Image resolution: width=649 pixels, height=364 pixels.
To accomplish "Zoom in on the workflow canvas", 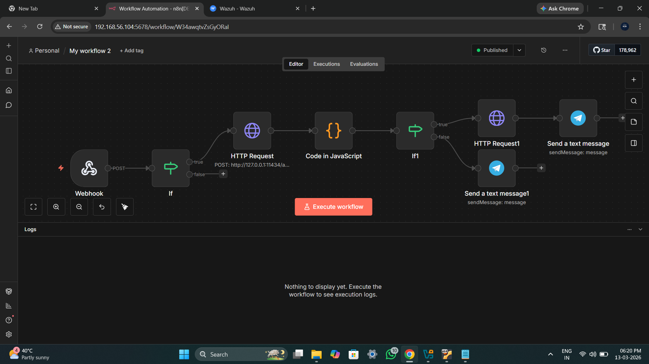I will (56, 207).
